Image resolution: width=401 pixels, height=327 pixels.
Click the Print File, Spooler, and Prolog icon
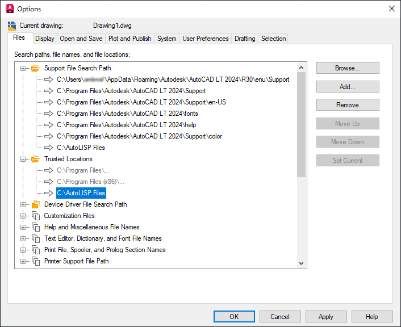(36, 250)
